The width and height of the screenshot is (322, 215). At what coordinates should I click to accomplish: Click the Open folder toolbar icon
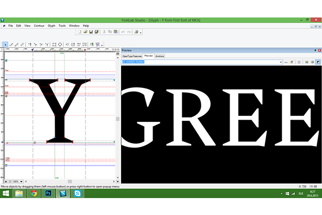tap(85, 32)
